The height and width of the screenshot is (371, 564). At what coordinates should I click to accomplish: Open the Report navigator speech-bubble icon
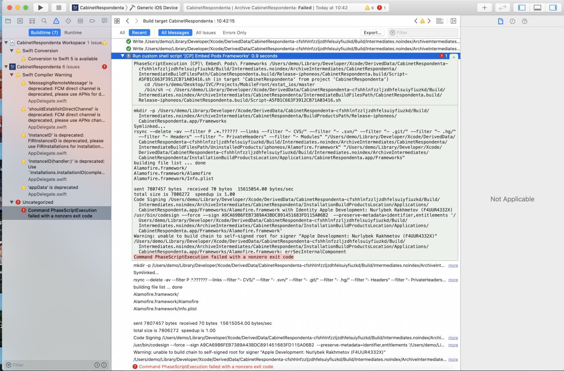tap(104, 21)
